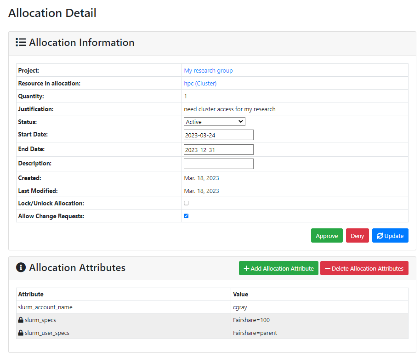Click the lock icon next to slurm_specs
Viewport: 420px width, 357px height.
21,320
